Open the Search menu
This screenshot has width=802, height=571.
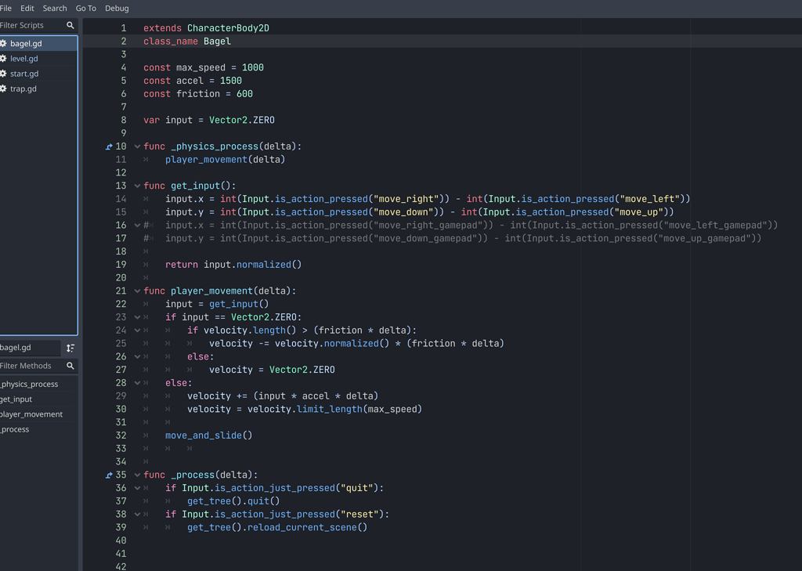point(55,8)
